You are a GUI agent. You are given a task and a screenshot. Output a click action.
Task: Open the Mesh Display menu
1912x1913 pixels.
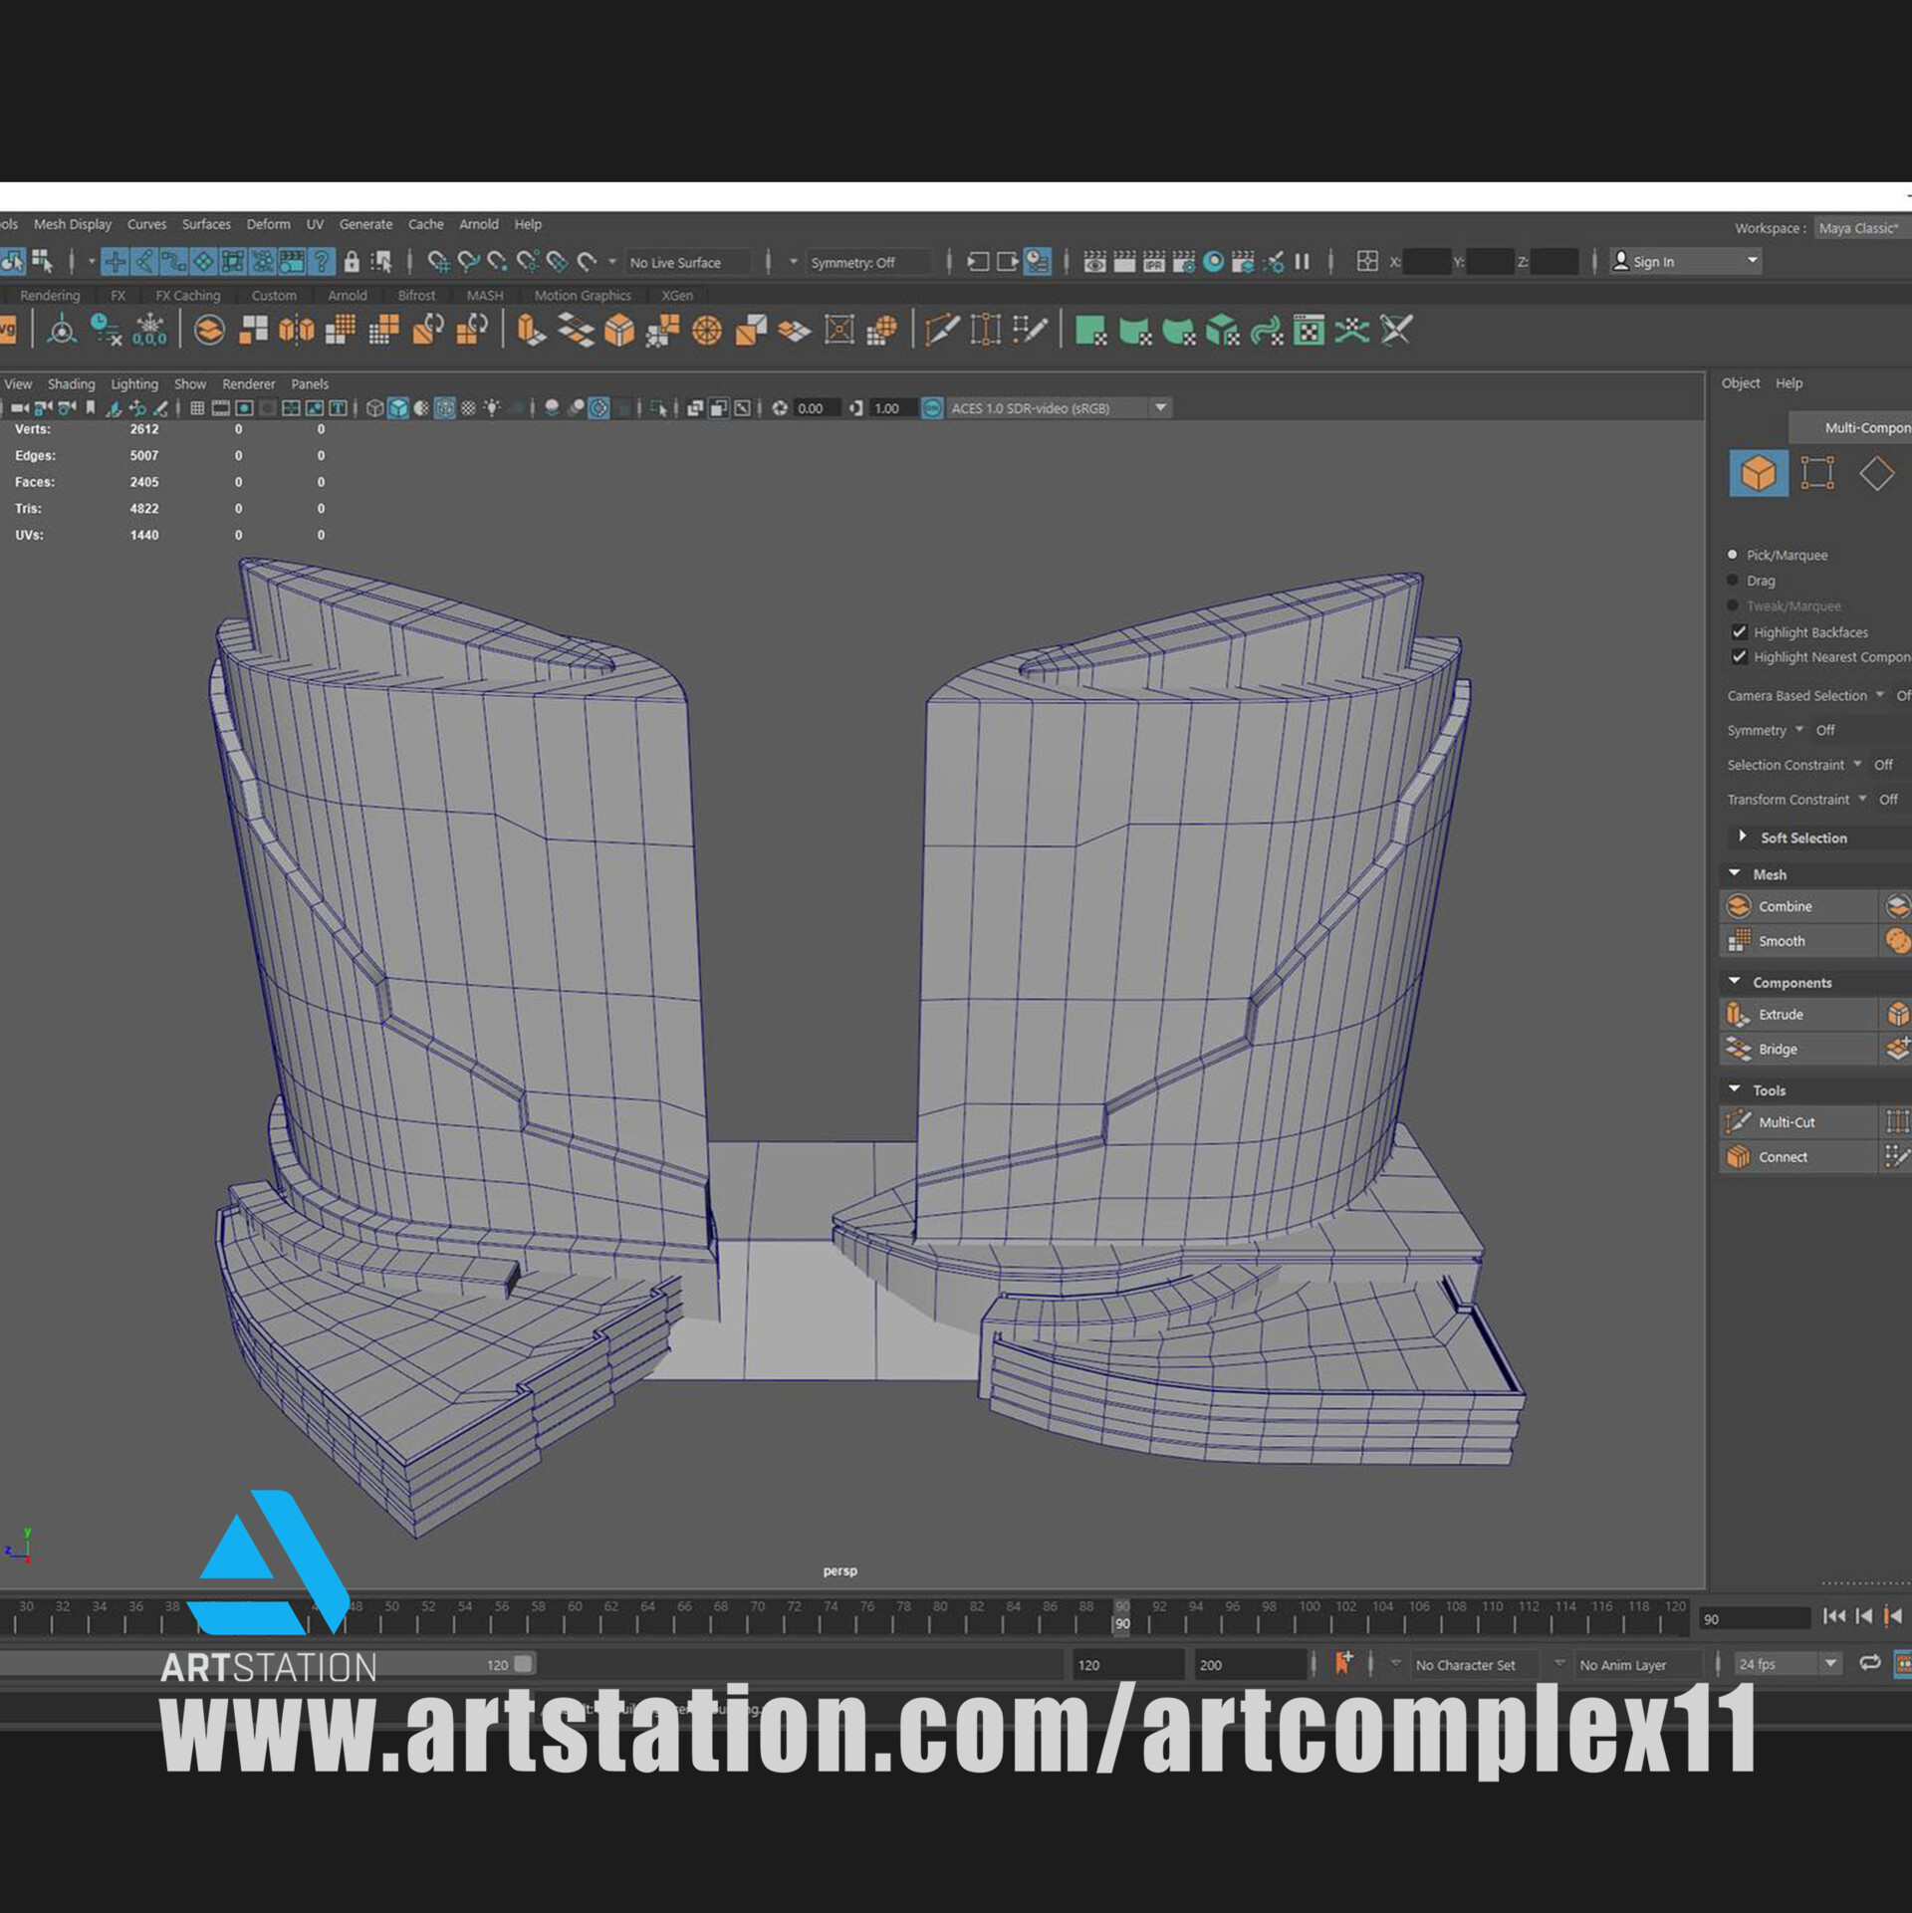[x=71, y=224]
